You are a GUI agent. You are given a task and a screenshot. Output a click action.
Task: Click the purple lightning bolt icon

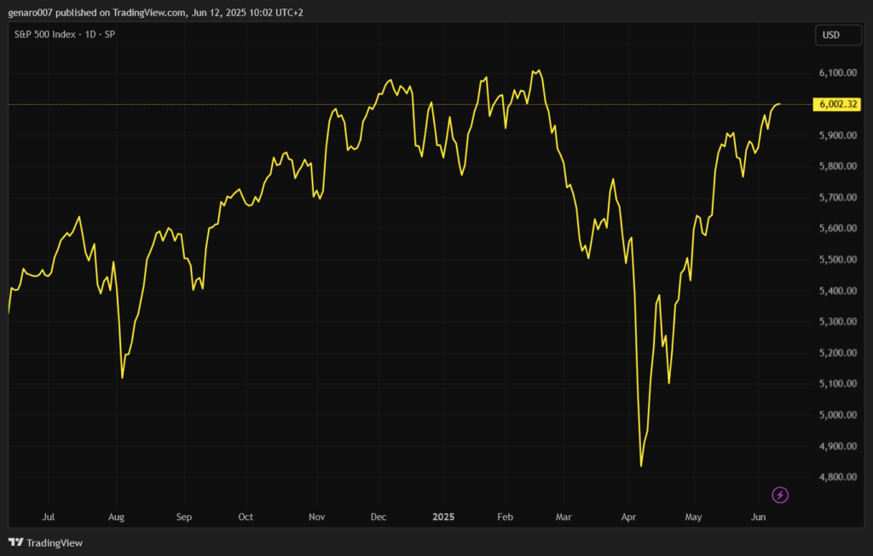coord(780,495)
